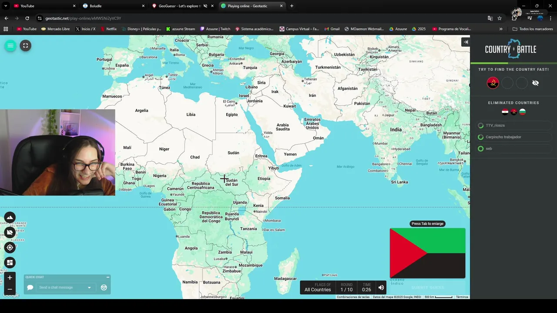Open the MDaemon Webmail bookmark

pyautogui.click(x=364, y=29)
